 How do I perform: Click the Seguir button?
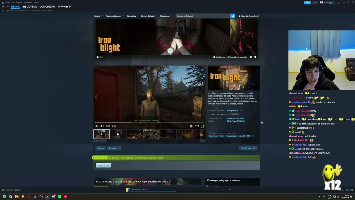(x=101, y=148)
